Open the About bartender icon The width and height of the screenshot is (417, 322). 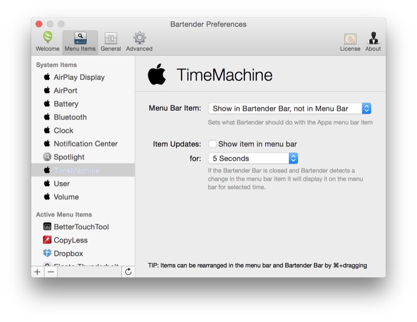click(373, 38)
